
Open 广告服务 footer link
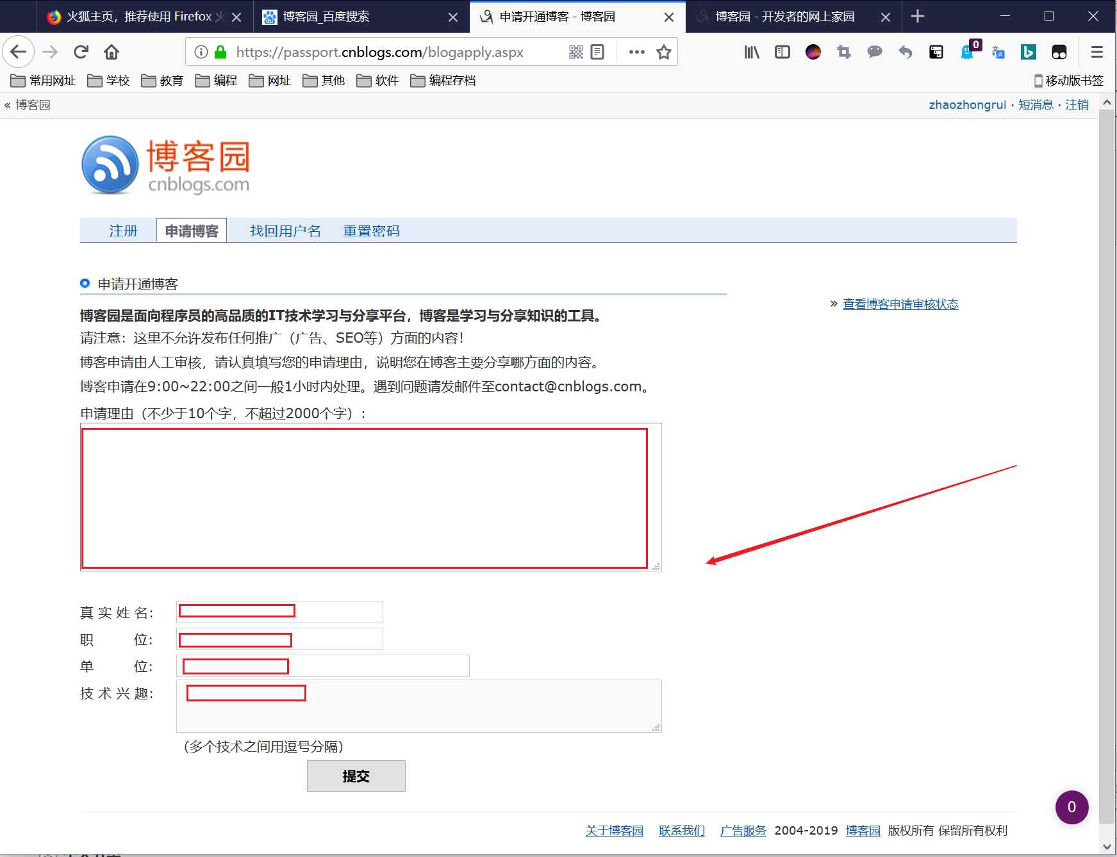coord(743,831)
